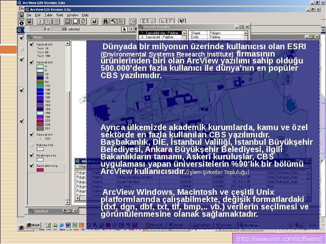326x244 pixels.
Task: Click the Find binoculars icon
Action: coord(106,21)
